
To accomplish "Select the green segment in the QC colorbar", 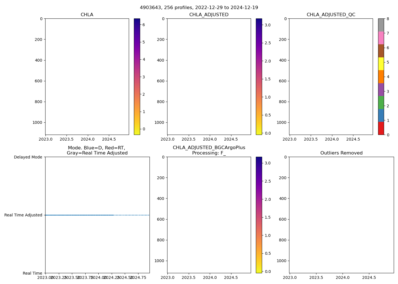I will pyautogui.click(x=381, y=103).
